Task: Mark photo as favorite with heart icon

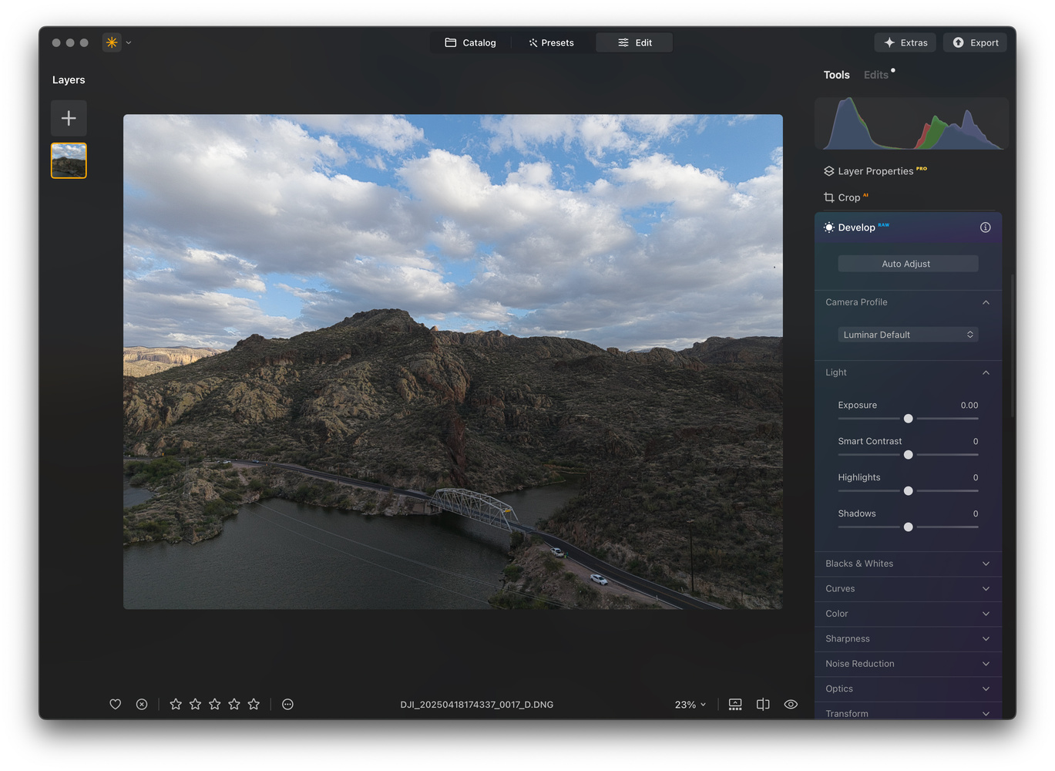Action: [x=116, y=704]
